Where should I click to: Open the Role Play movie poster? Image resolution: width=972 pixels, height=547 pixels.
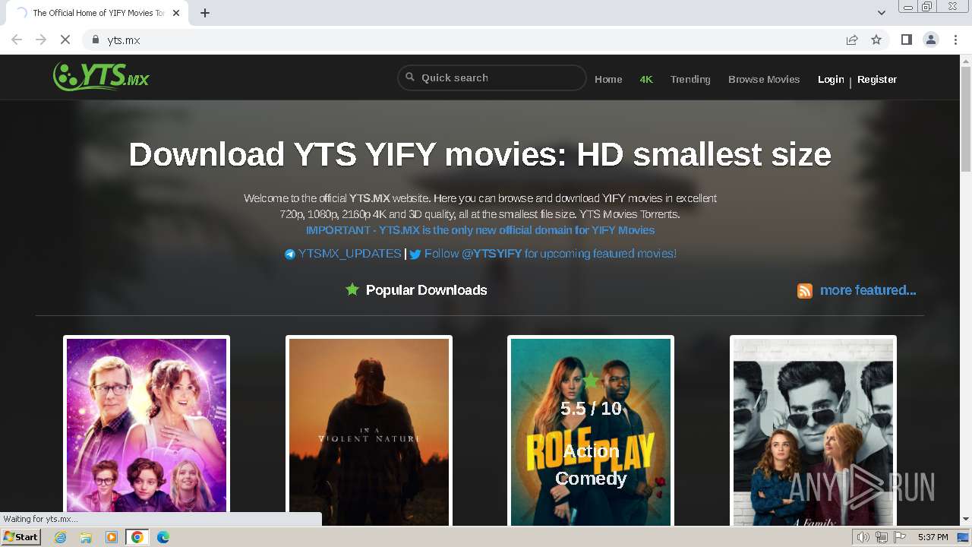pos(591,430)
